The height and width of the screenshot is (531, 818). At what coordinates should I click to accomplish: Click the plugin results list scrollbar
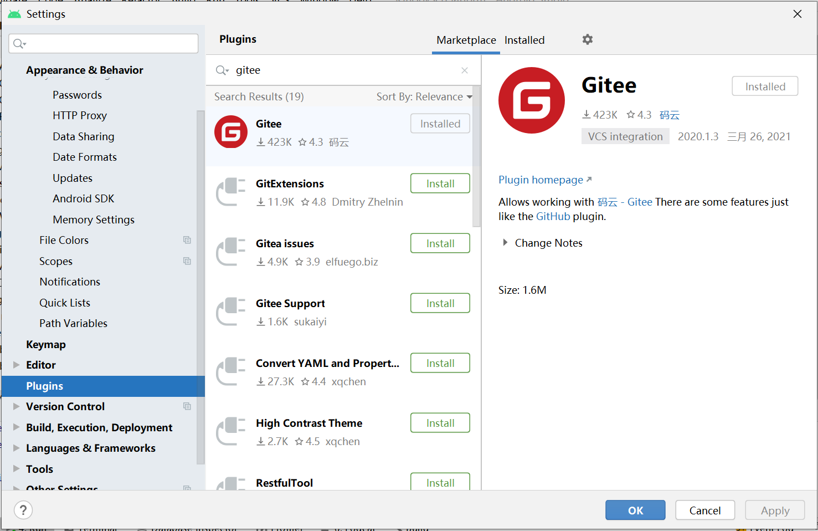pyautogui.click(x=476, y=156)
